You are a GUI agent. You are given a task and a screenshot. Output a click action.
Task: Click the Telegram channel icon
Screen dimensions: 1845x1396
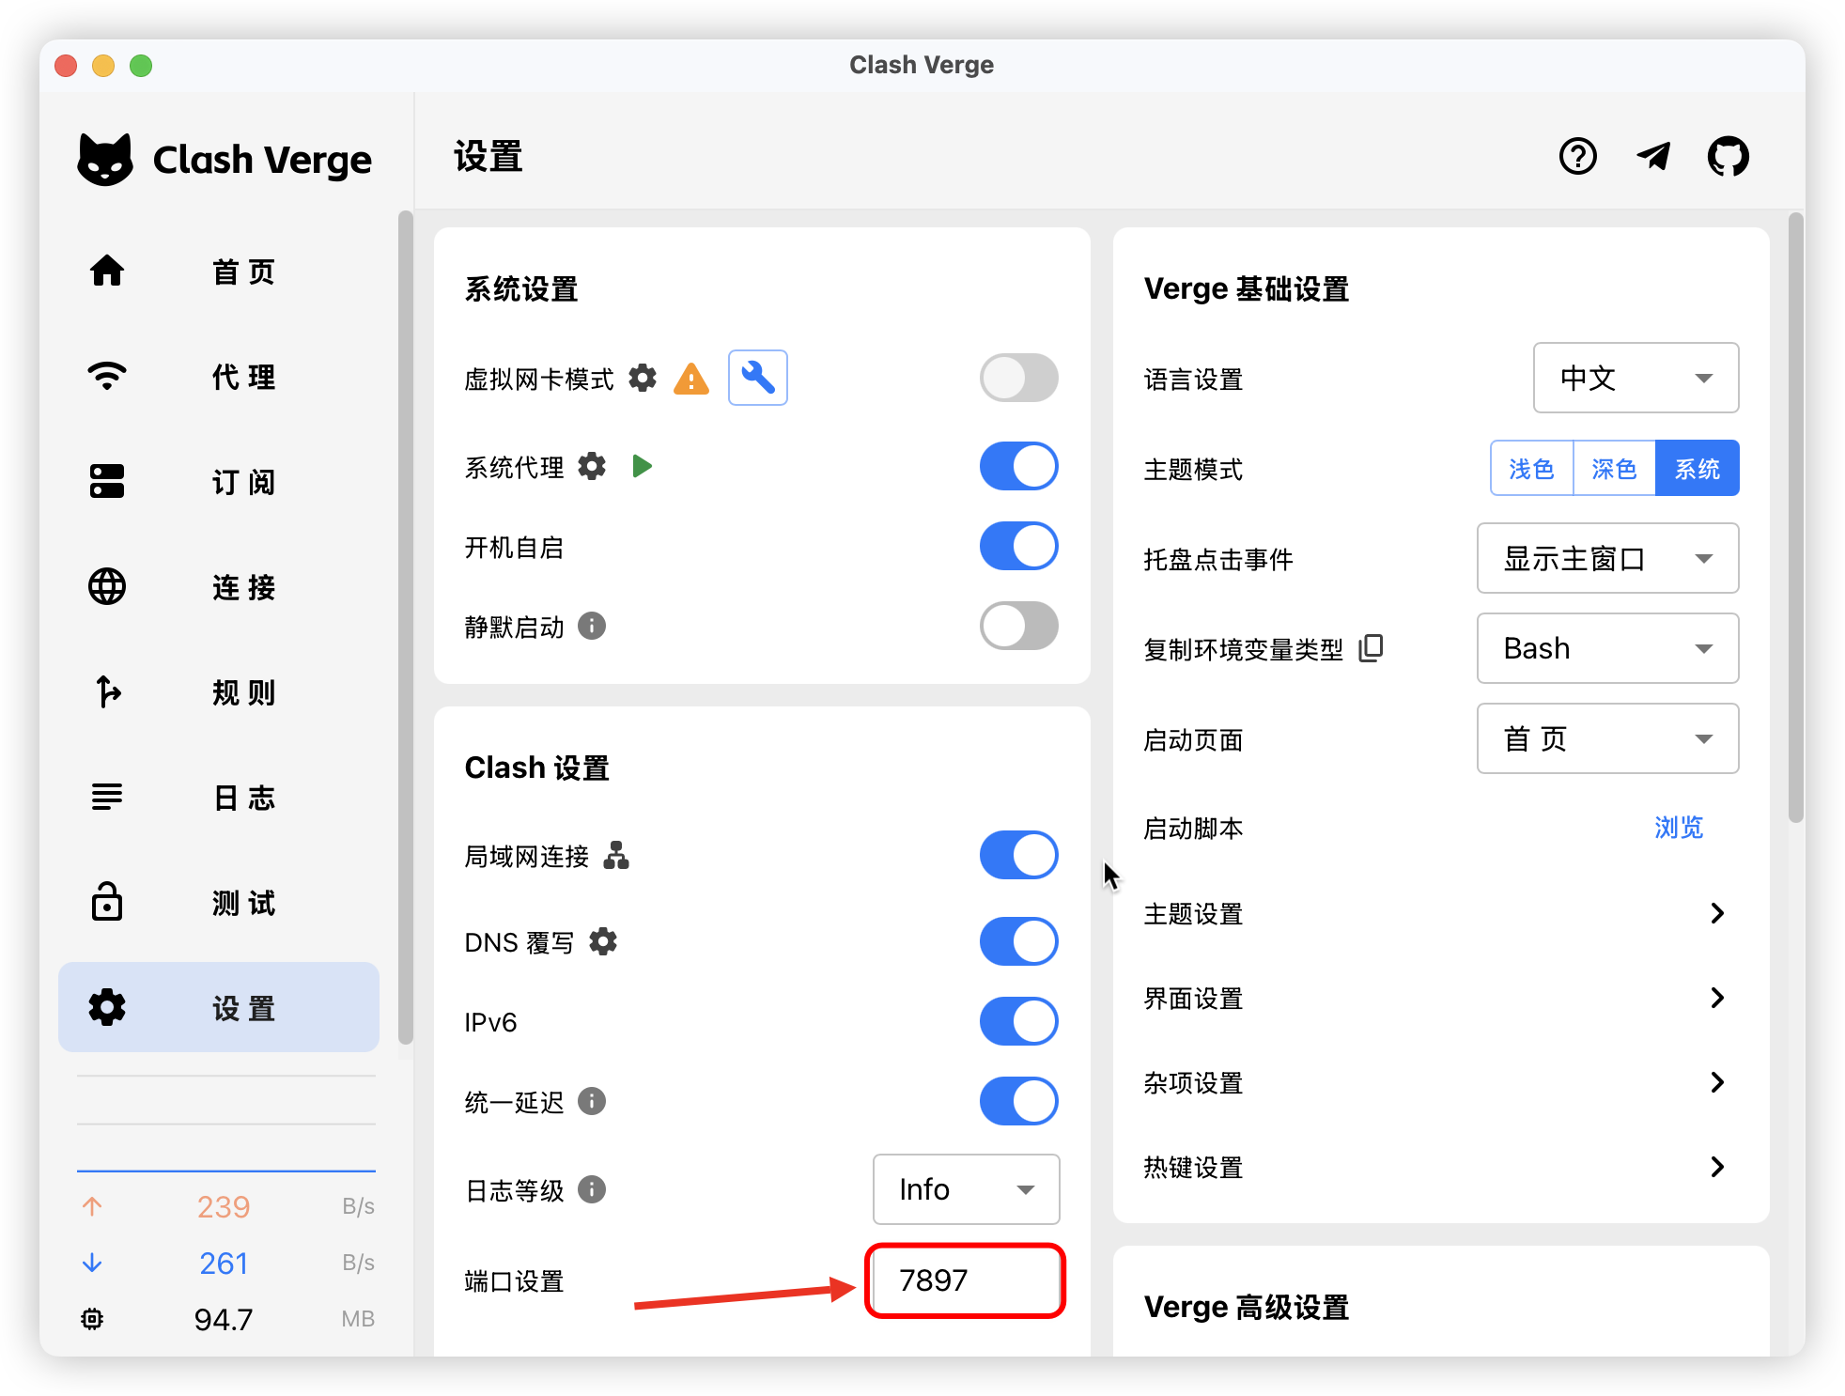pyautogui.click(x=1653, y=156)
